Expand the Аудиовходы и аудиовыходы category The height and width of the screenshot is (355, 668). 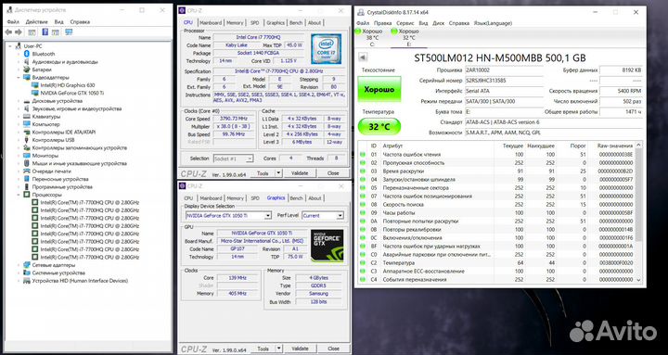point(19,62)
